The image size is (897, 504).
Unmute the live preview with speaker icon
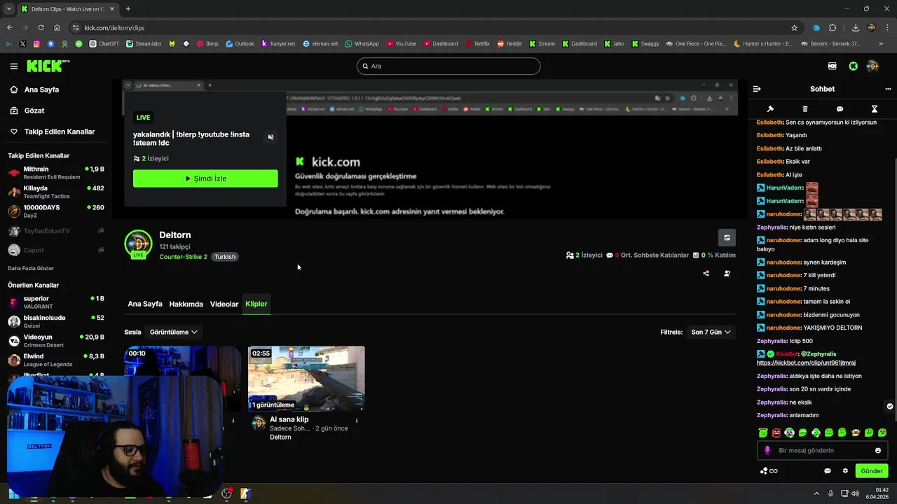[271, 137]
